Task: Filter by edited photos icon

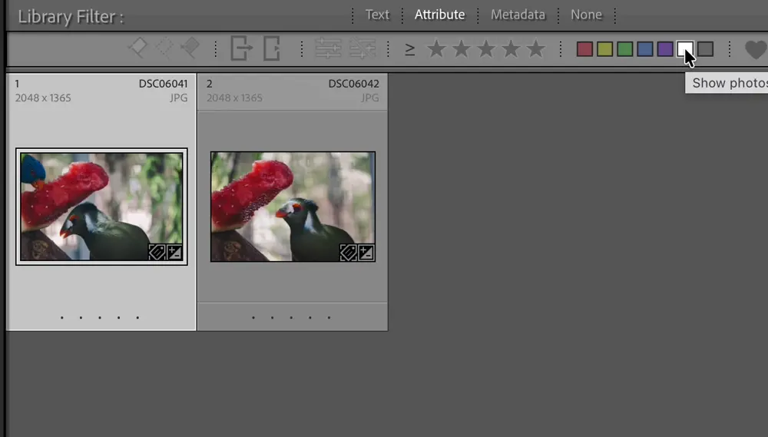Action: click(328, 48)
